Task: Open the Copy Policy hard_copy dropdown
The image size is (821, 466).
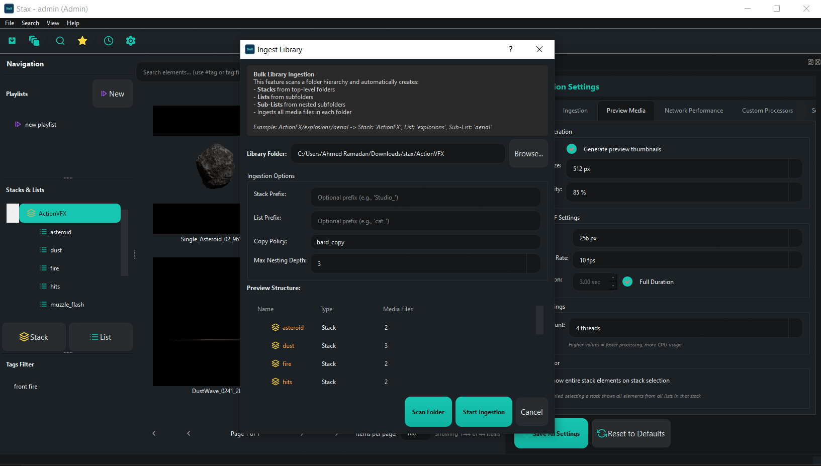Action: coord(425,242)
